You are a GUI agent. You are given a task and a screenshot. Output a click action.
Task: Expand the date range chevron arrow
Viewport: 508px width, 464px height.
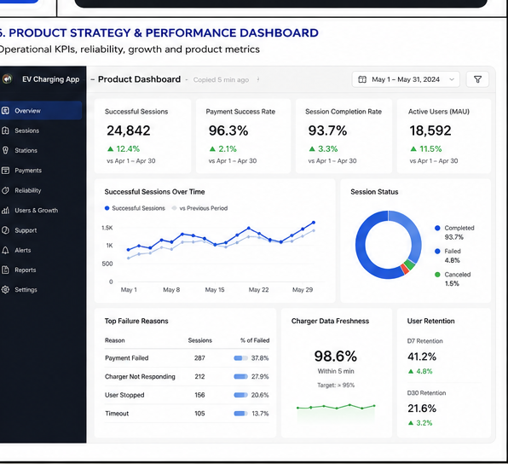coord(452,79)
